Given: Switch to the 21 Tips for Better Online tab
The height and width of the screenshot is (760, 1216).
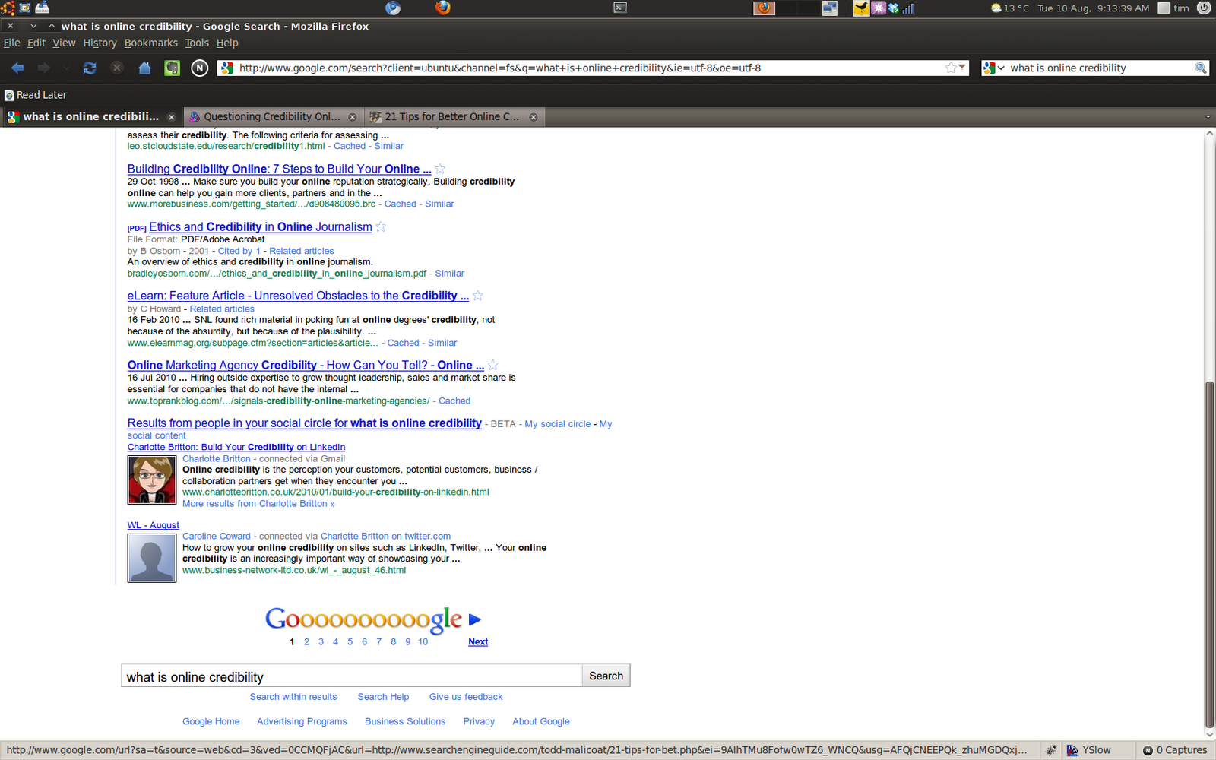Looking at the screenshot, I should click(x=453, y=117).
